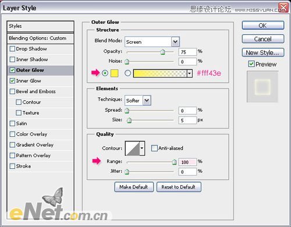Click the Size px input field
Image resolution: width=291 pixels, height=227 pixels.
[x=187, y=120]
